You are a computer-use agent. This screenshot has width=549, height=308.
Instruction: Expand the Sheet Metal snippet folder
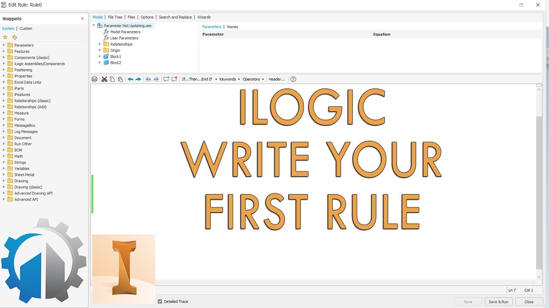point(4,175)
